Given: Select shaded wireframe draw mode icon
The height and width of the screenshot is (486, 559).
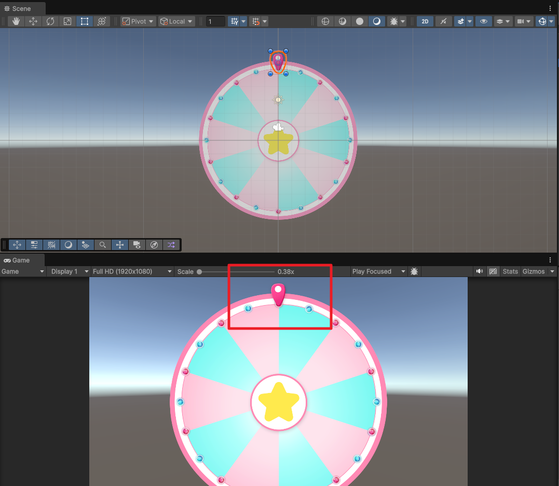Looking at the screenshot, I should click(x=342, y=21).
